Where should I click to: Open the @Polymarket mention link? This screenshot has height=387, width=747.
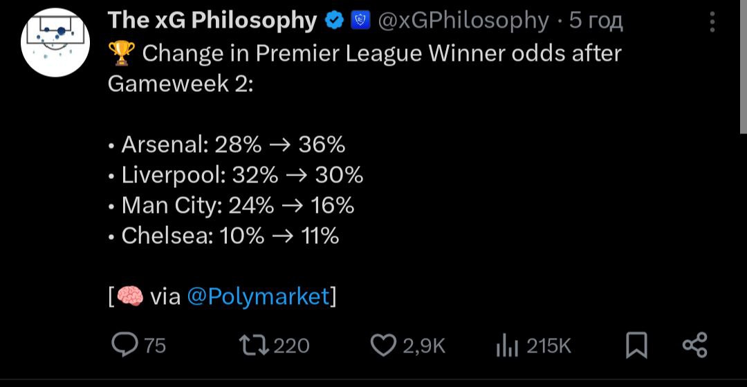coord(258,296)
